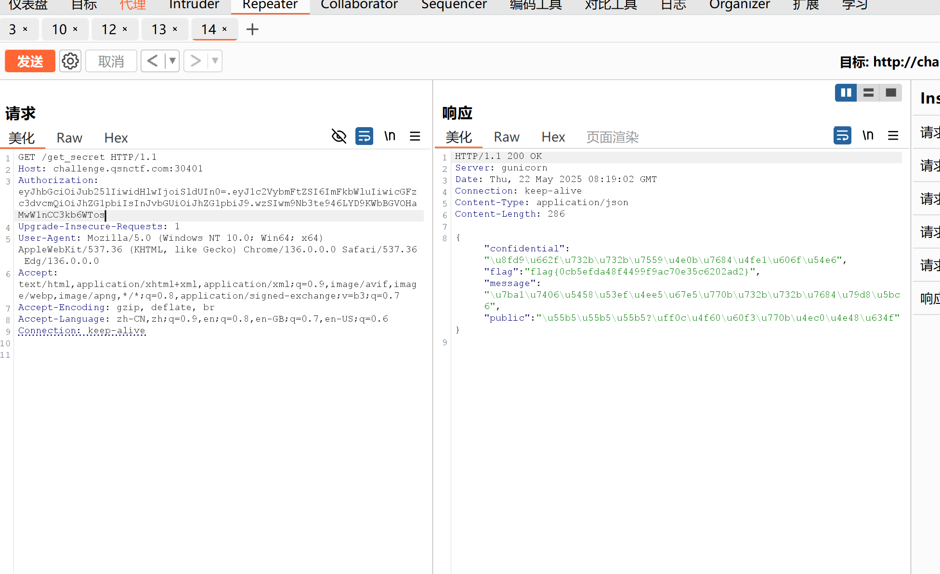940x574 pixels.
Task: Click the request line GET /get_secret
Action: [x=87, y=157]
